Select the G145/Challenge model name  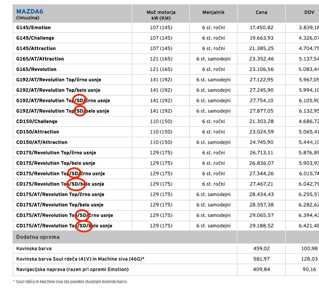35,38
